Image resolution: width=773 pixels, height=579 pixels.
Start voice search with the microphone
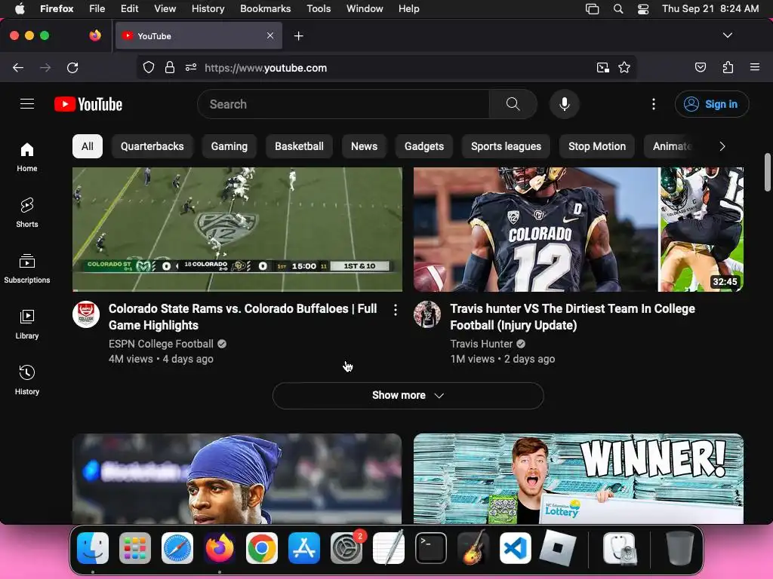pyautogui.click(x=565, y=104)
